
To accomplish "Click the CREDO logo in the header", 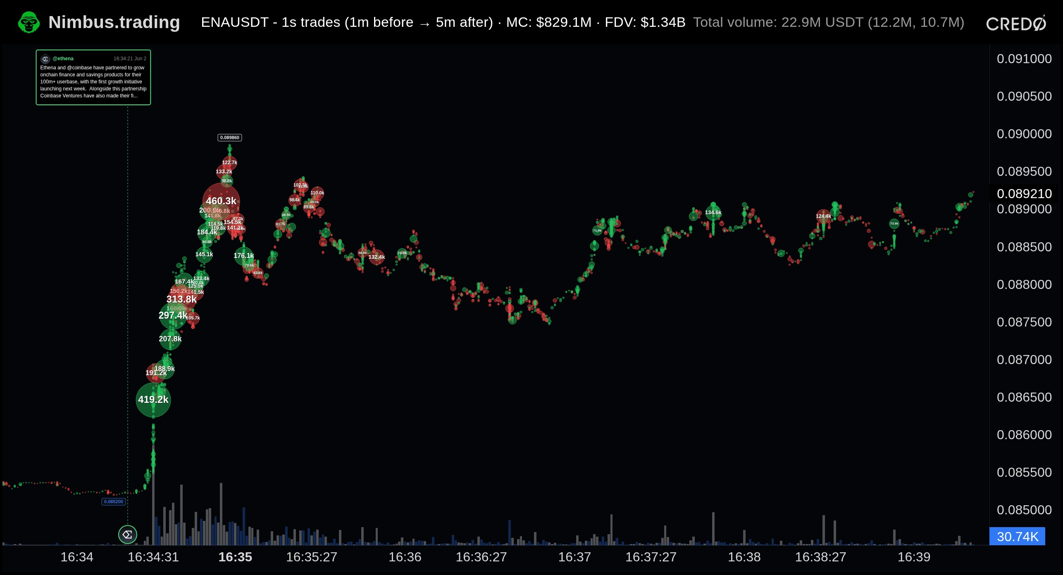I will coord(1016,23).
